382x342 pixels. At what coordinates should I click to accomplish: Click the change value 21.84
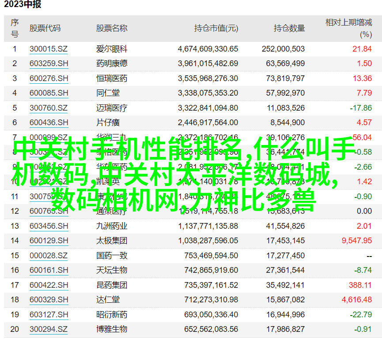362,49
